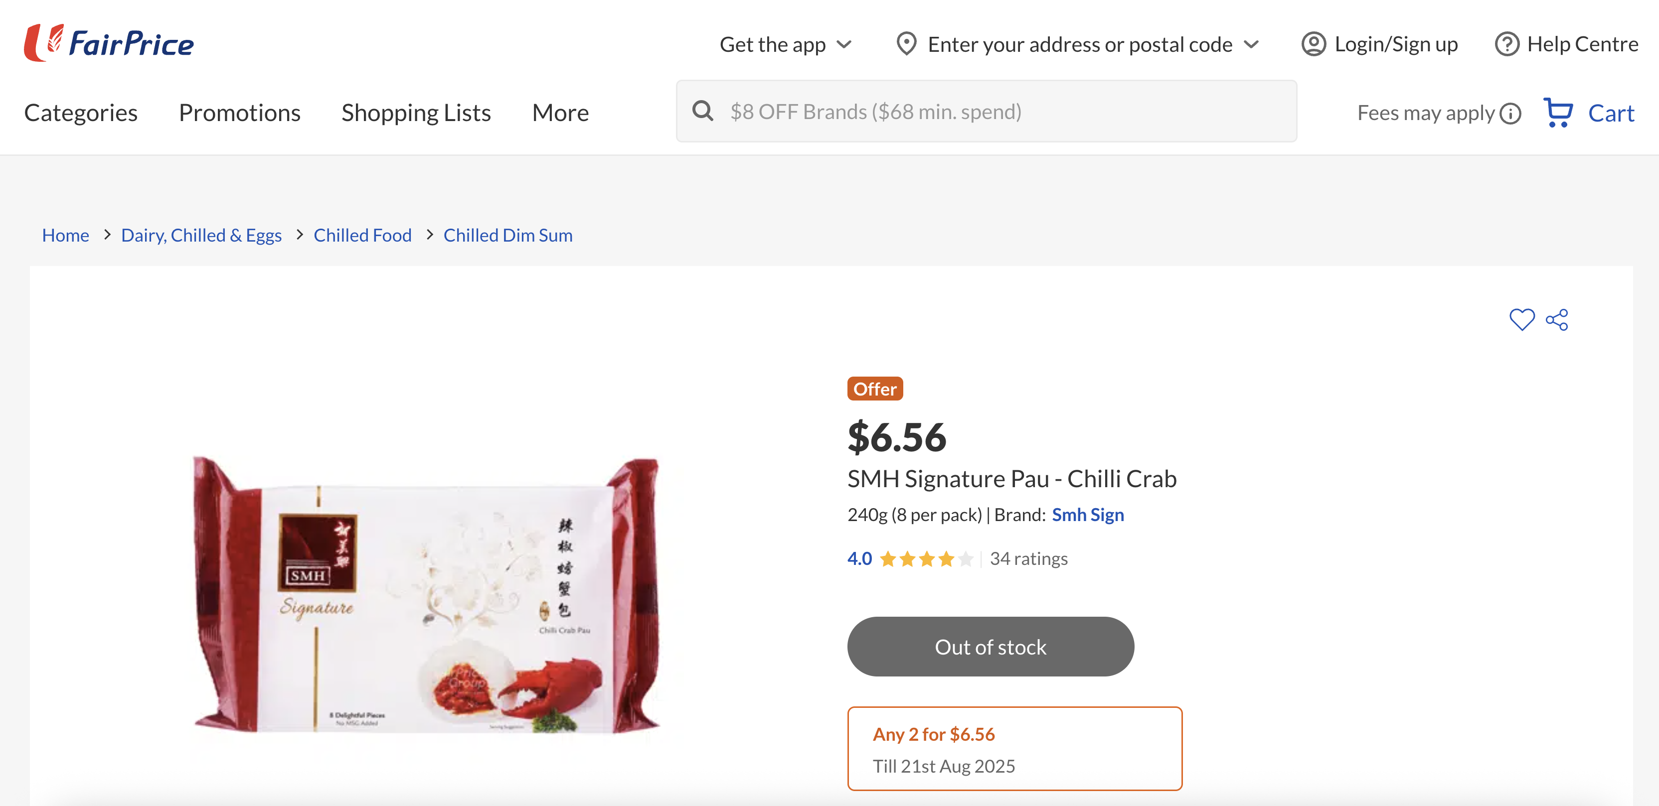Follow the Chilled Dim Sum breadcrumb
Viewport: 1659px width, 806px height.
pos(507,235)
